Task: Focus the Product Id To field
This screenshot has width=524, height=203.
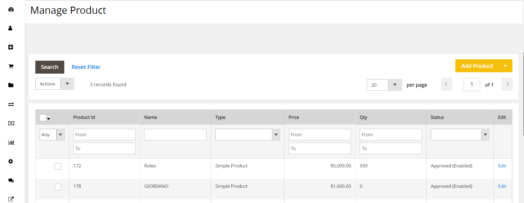Action: click(105, 148)
